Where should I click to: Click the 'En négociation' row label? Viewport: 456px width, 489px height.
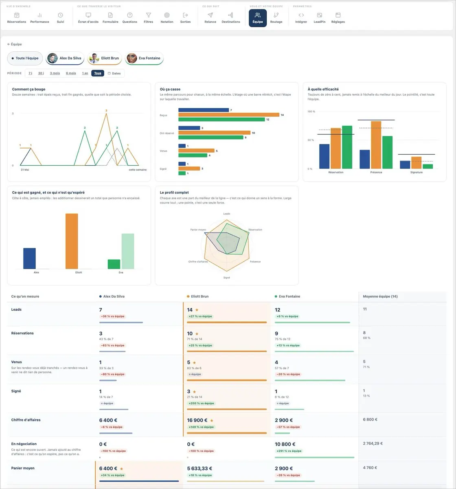[24, 444]
